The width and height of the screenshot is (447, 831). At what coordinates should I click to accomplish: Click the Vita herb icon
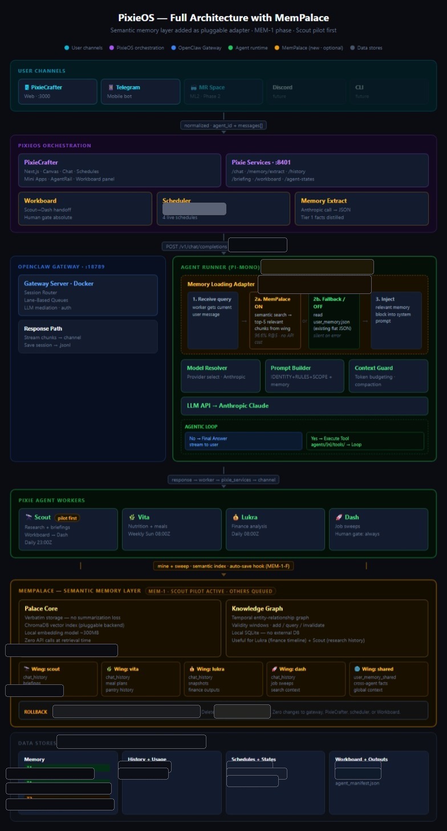[x=132, y=517]
